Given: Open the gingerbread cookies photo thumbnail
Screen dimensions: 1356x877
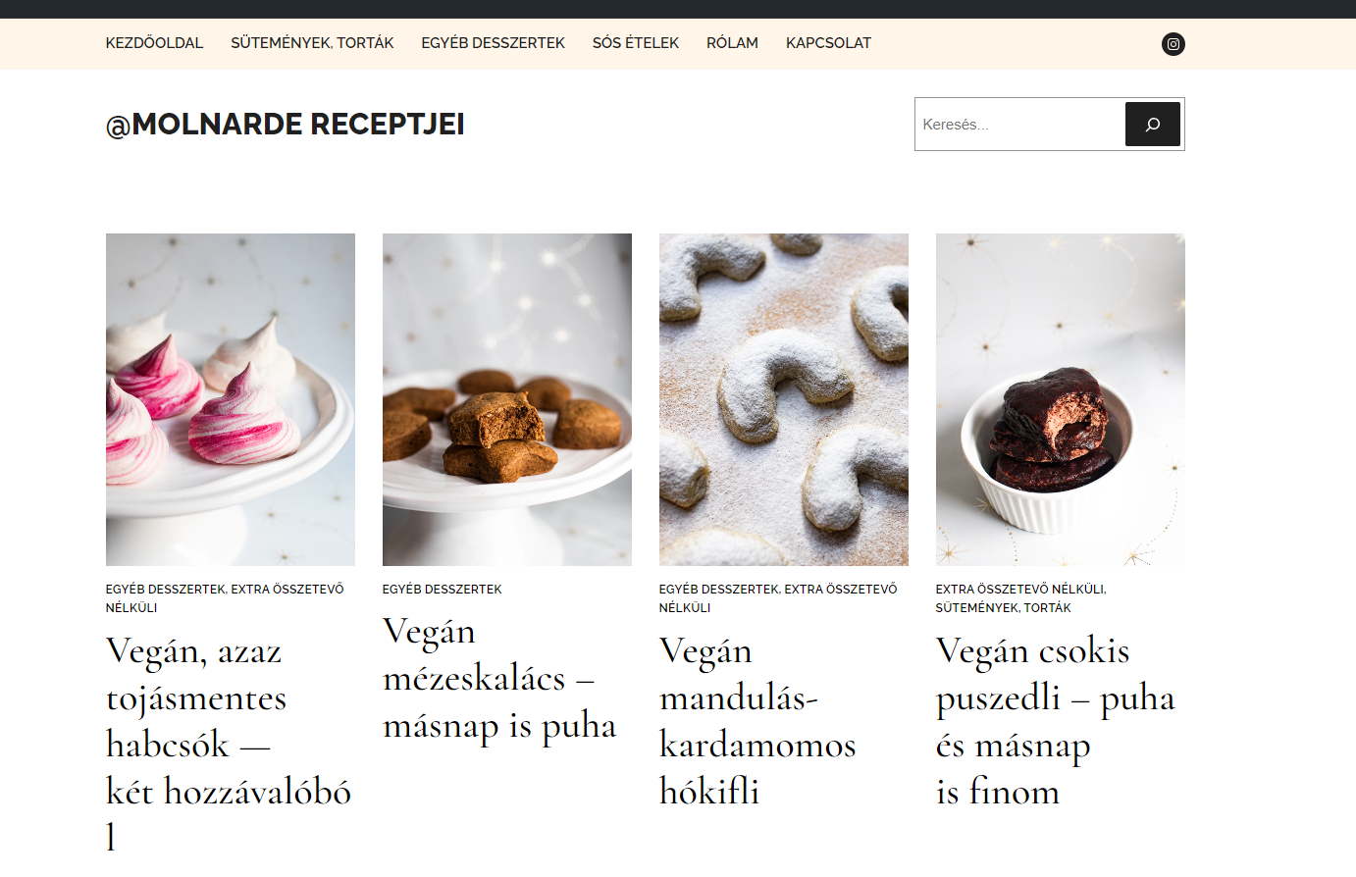Looking at the screenshot, I should [x=507, y=399].
